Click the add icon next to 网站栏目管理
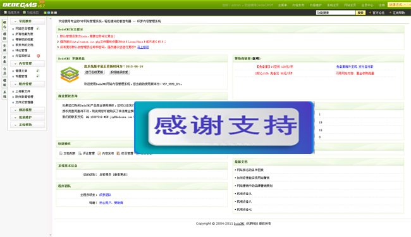 [38, 29]
